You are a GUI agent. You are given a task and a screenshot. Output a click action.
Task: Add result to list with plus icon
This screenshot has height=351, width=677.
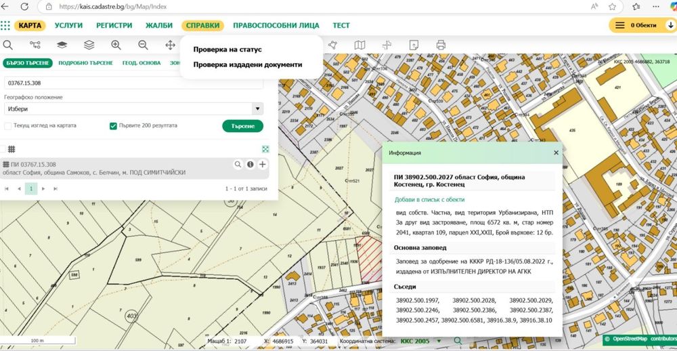[263, 165]
